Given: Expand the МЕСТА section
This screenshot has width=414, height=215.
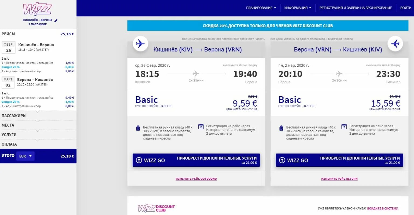Looking at the screenshot, I should pos(38,125).
